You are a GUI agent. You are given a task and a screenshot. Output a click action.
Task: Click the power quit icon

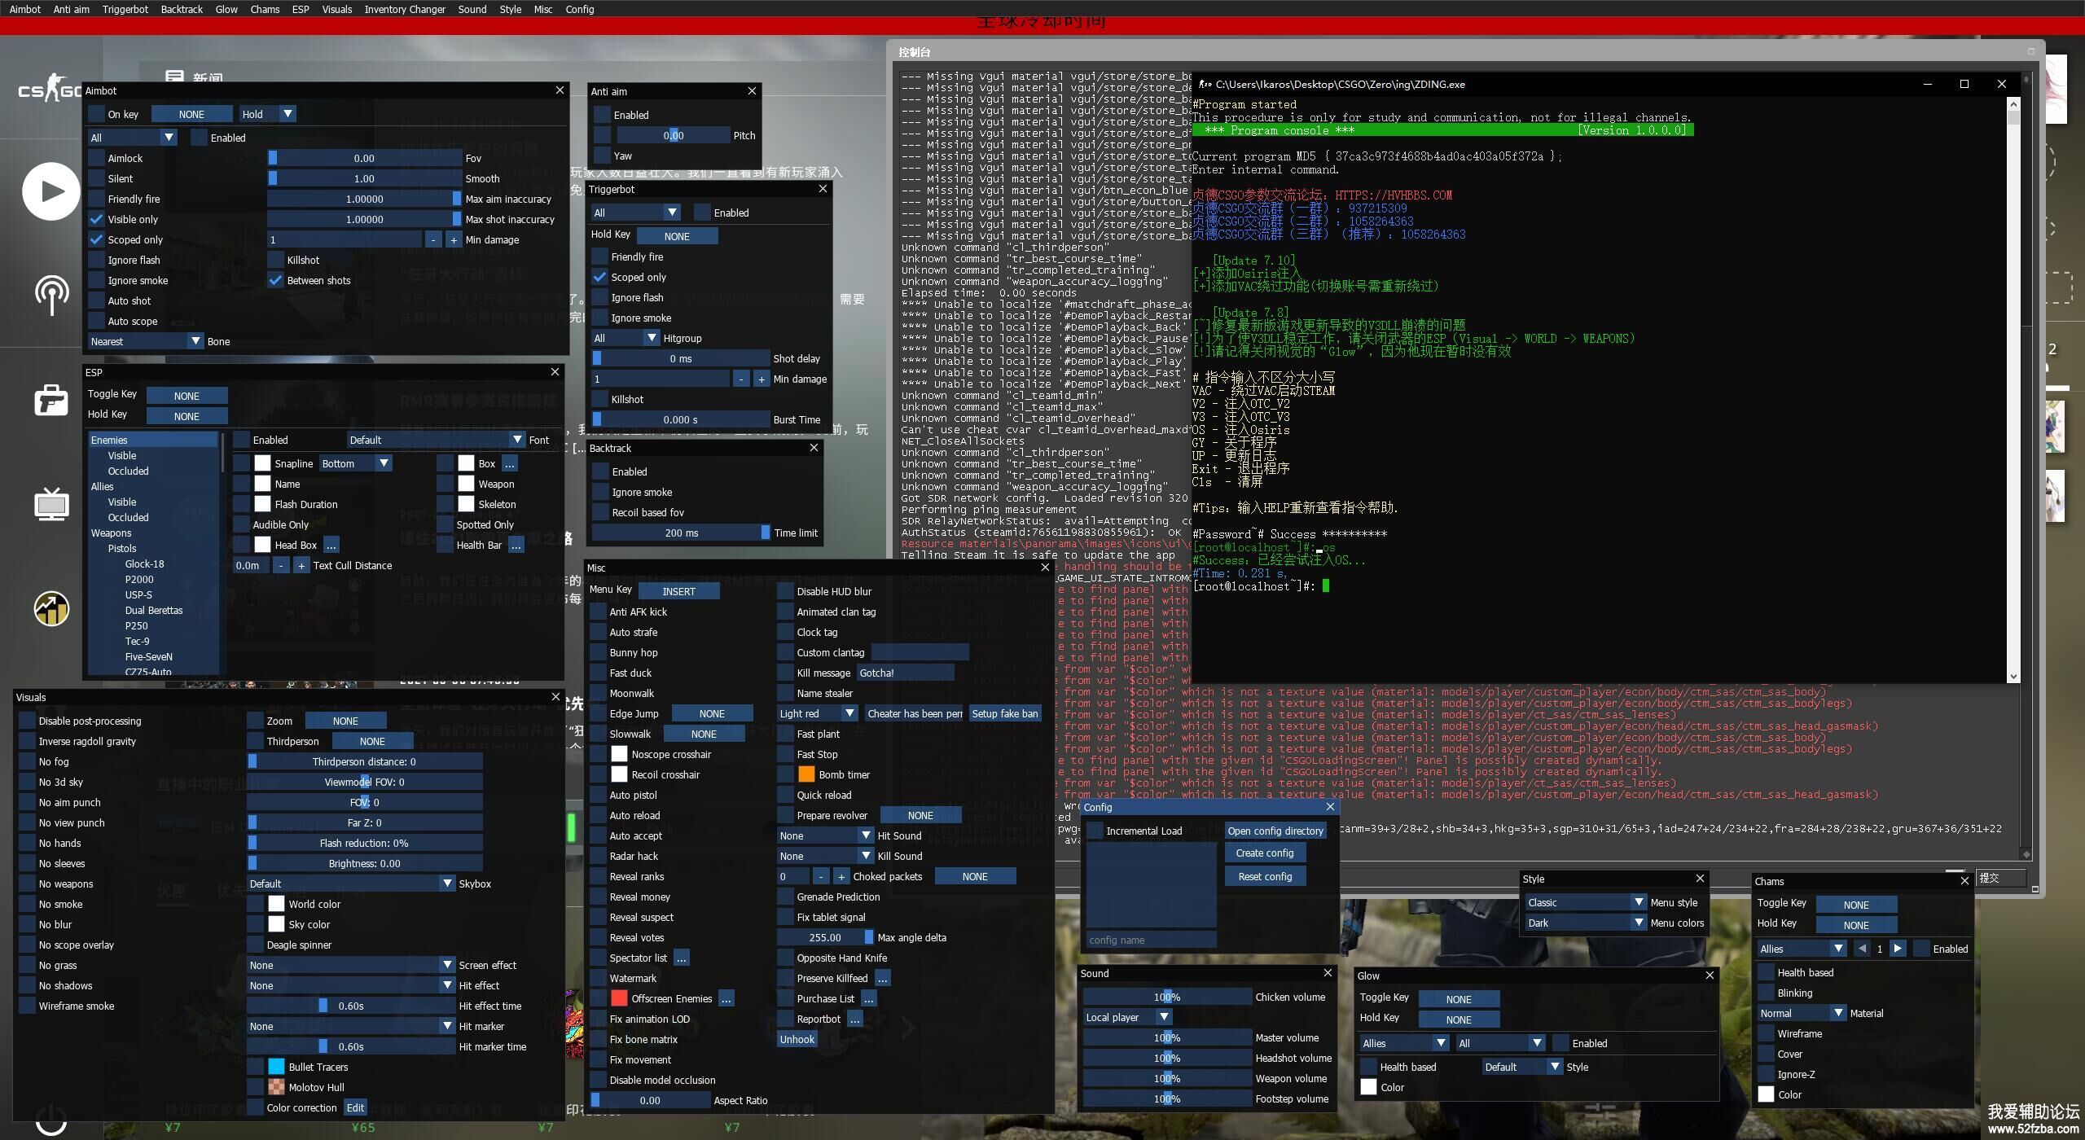point(50,1120)
